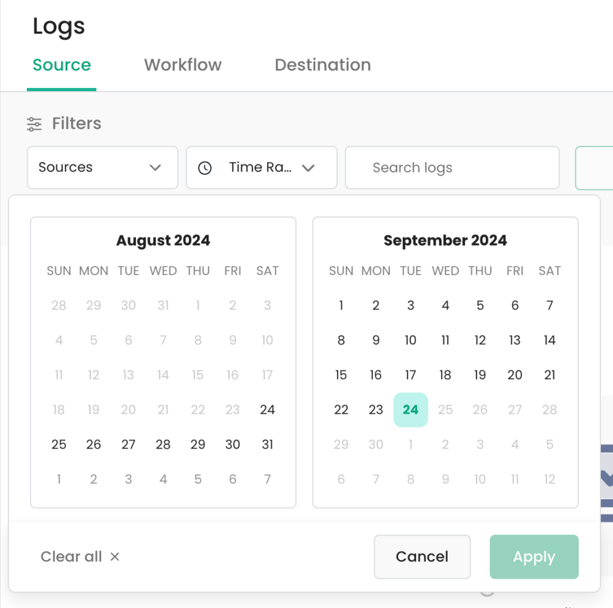Select September 24 highlighted date
Viewport: 613px width, 608px height.
click(411, 410)
